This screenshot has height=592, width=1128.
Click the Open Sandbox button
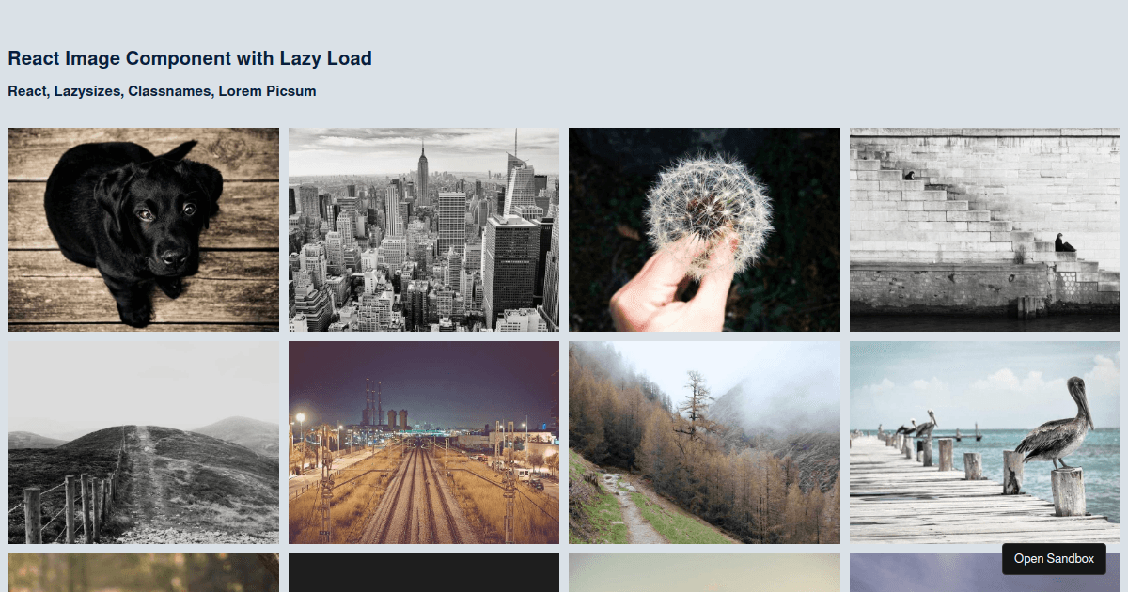[1054, 558]
